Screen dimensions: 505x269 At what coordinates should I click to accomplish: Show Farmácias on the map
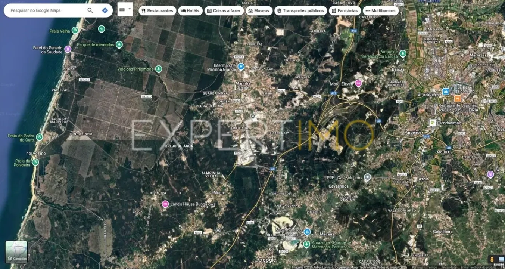coord(345,11)
